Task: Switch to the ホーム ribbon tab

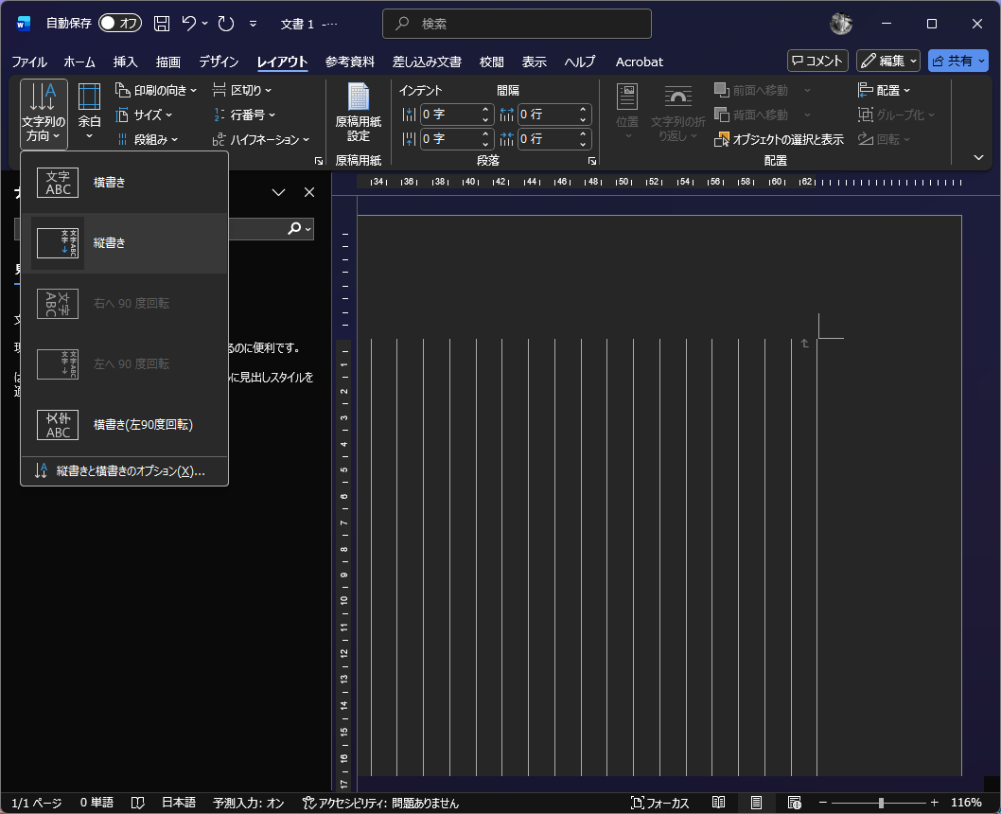Action: (79, 62)
